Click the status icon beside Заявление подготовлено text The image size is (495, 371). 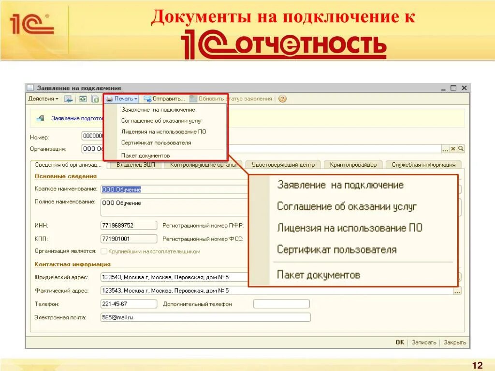pyautogui.click(x=41, y=118)
